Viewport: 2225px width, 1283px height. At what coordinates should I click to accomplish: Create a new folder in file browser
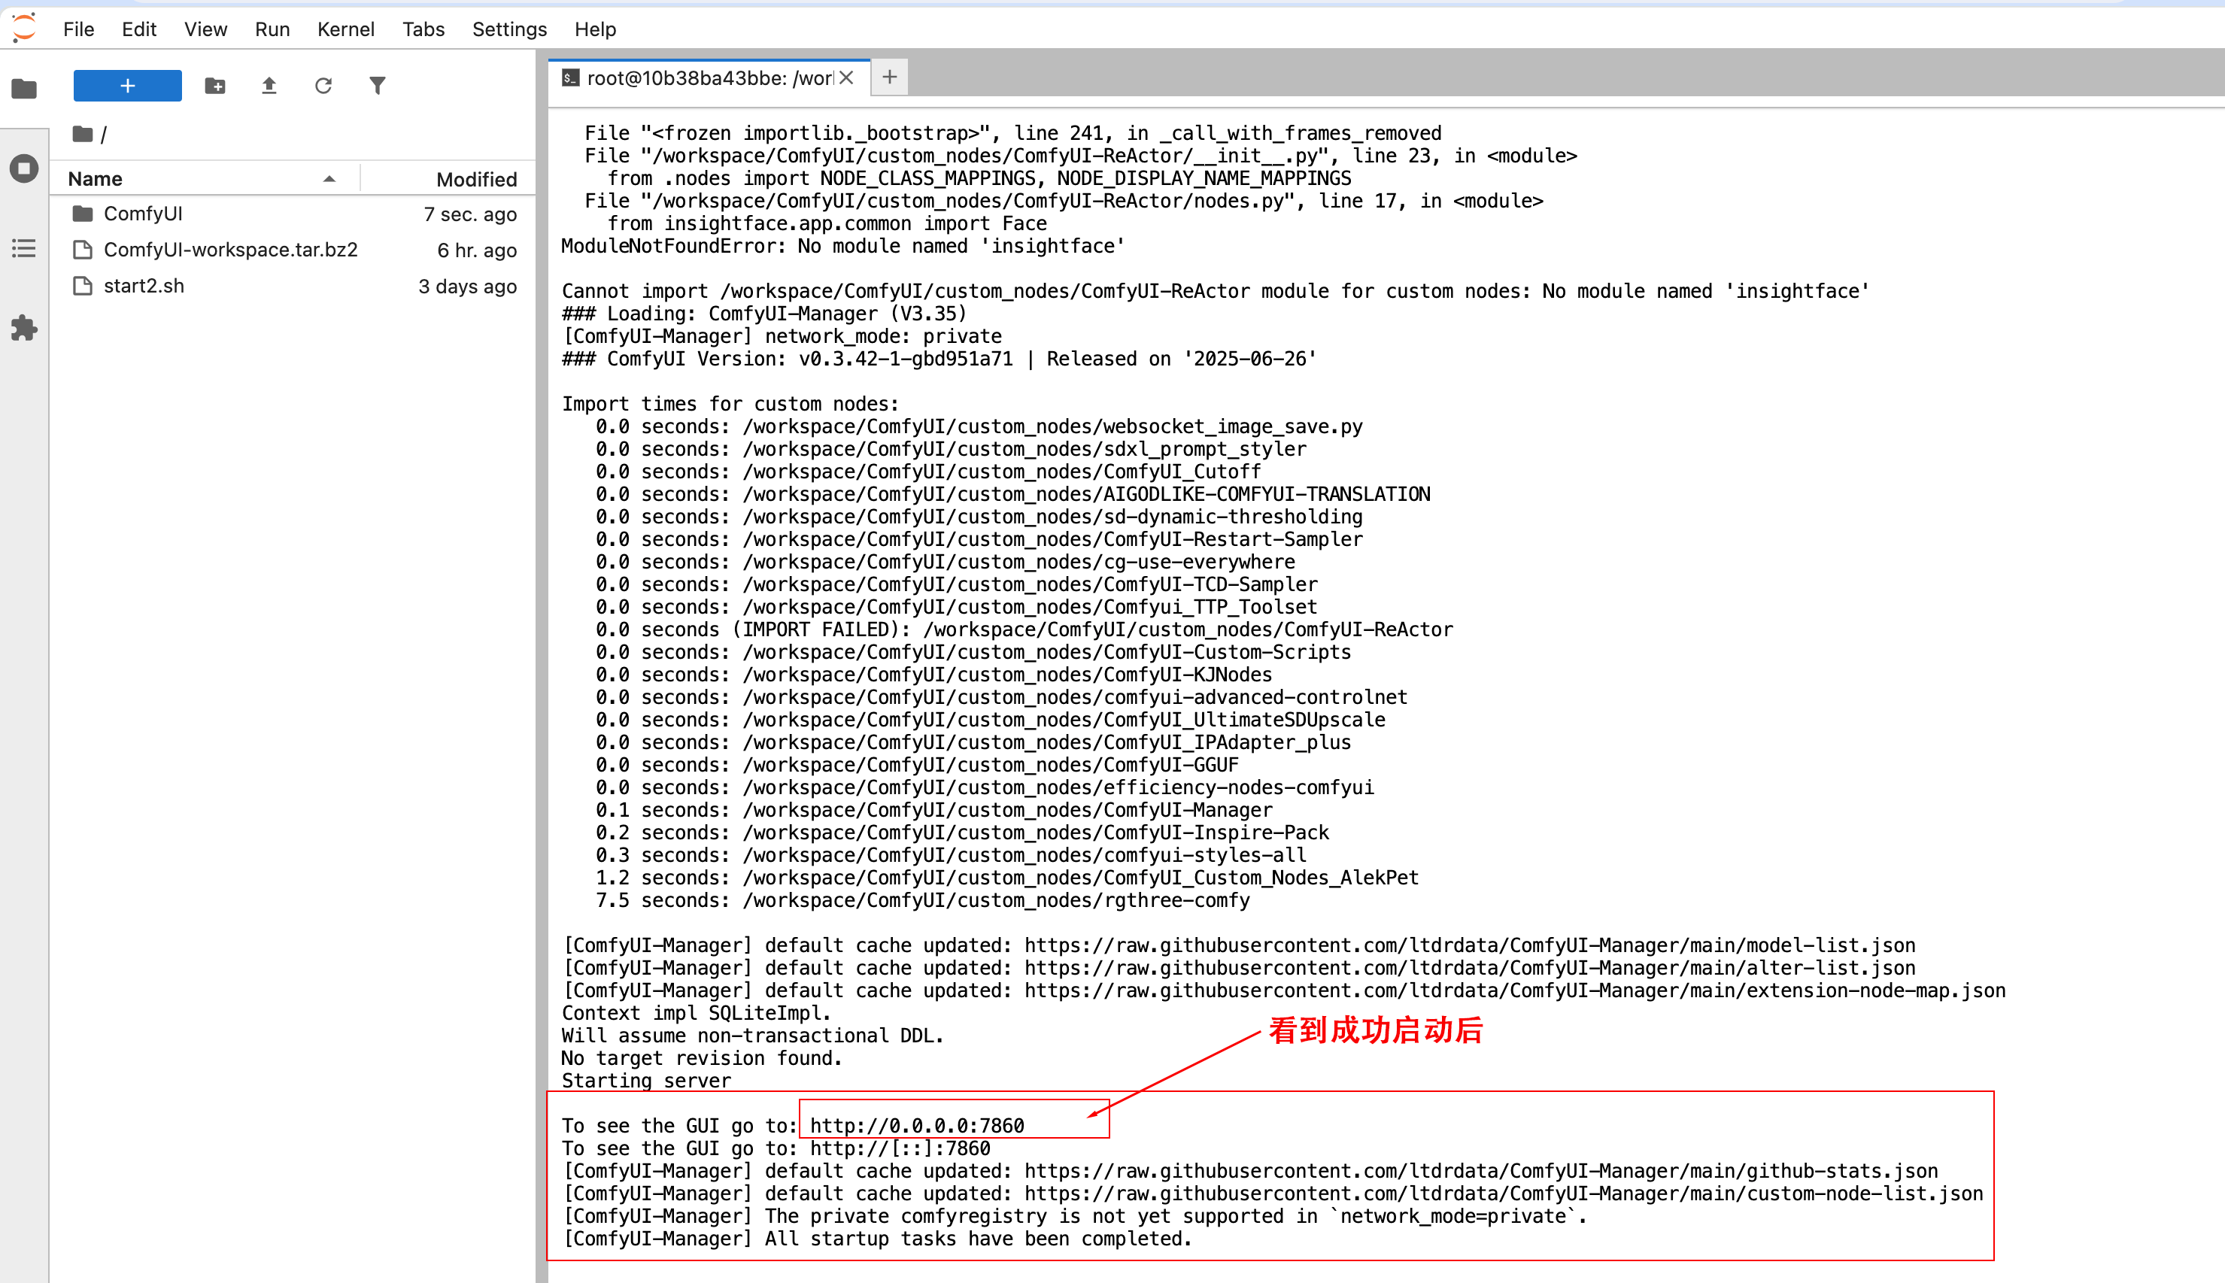pos(215,86)
